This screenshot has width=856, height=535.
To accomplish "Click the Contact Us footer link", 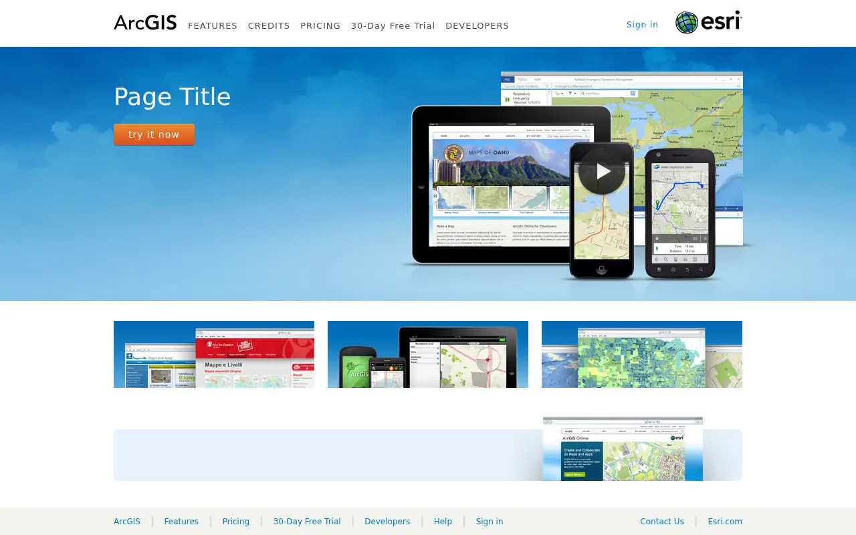I will [662, 522].
